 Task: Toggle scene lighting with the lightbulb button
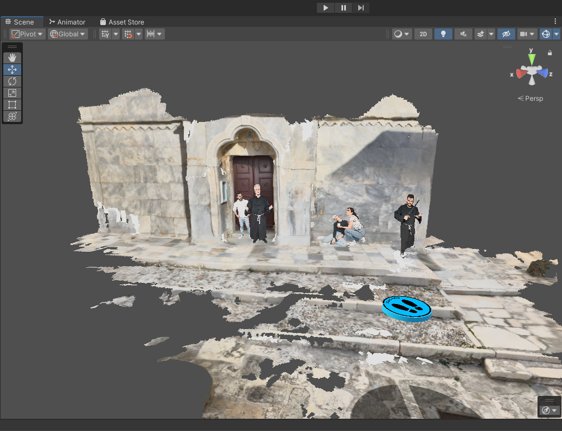(443, 34)
